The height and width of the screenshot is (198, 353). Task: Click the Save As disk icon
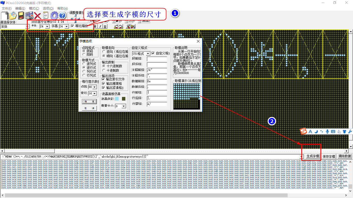click(29, 16)
